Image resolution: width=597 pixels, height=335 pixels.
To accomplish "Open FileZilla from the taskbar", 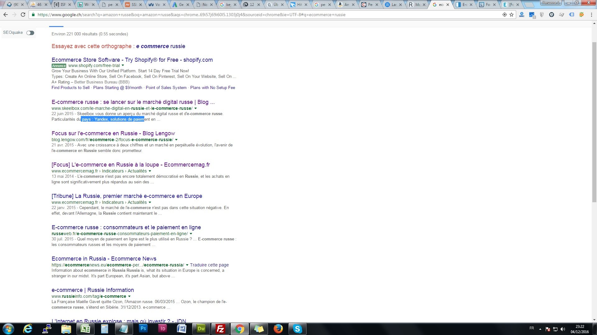I will click(220, 329).
